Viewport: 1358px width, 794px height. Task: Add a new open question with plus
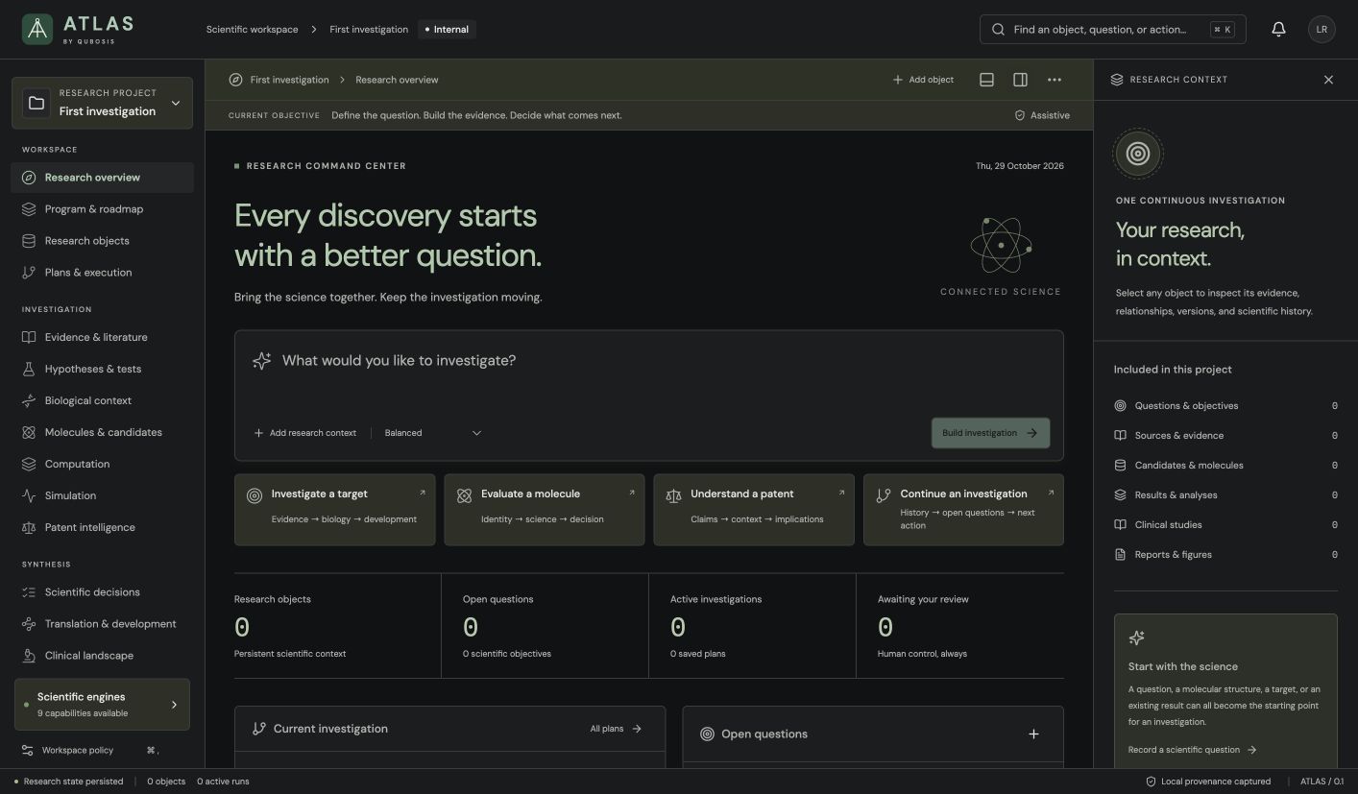1033,734
